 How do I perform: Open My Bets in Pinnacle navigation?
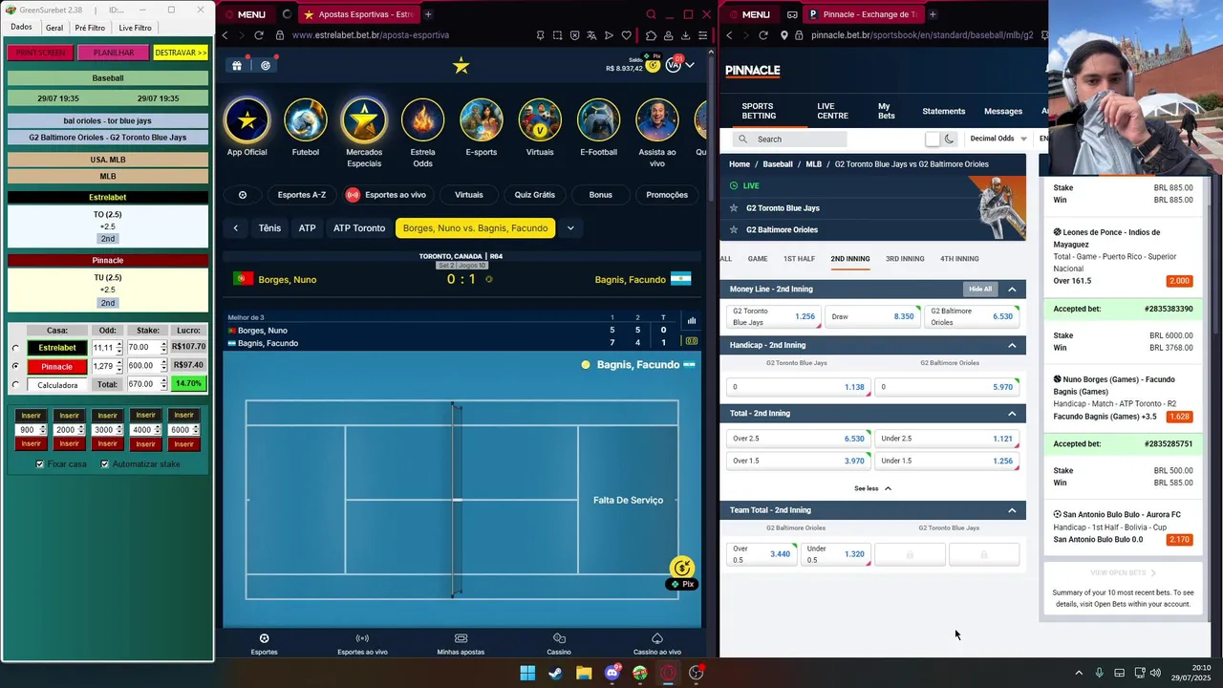[887, 111]
